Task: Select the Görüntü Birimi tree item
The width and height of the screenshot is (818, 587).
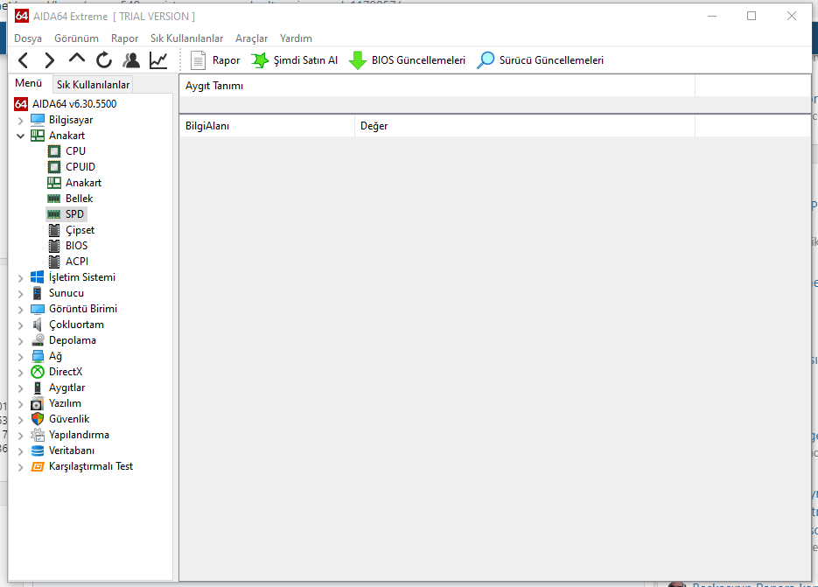Action: 83,309
